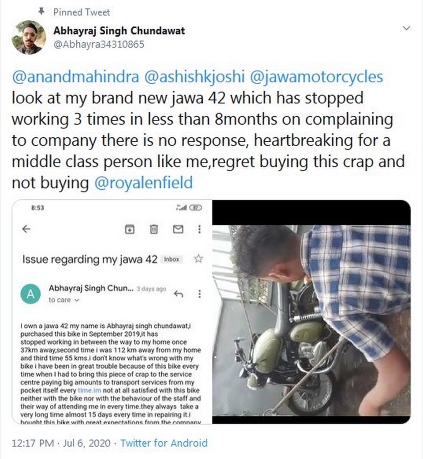
Task: Star the Jawa 42 email
Action: [x=198, y=259]
